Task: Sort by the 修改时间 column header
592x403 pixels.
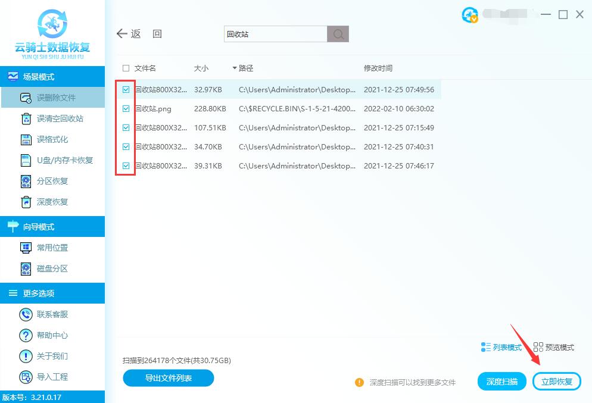Action: (x=378, y=68)
